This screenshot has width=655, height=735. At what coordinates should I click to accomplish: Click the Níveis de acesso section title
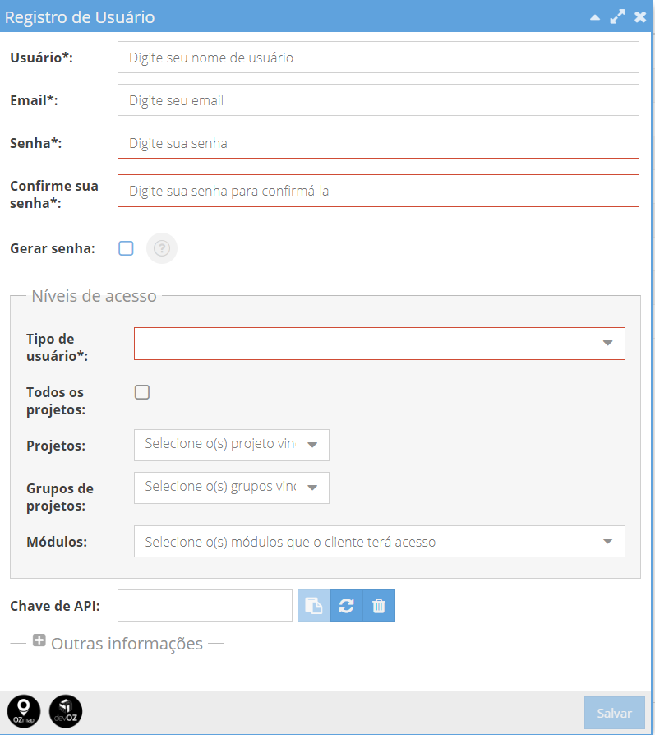pos(94,296)
